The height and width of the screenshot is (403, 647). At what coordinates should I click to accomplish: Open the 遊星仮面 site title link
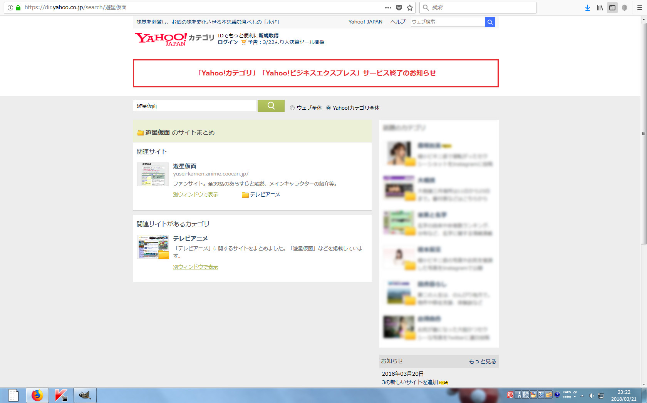(x=184, y=166)
